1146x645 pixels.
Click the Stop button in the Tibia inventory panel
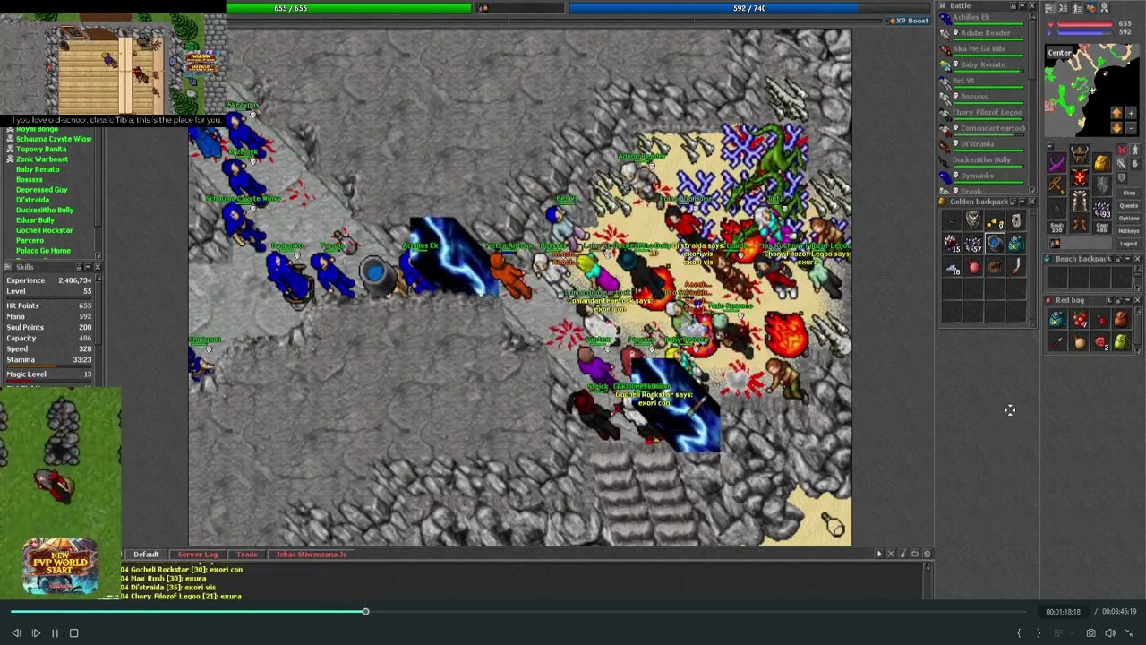1129,193
